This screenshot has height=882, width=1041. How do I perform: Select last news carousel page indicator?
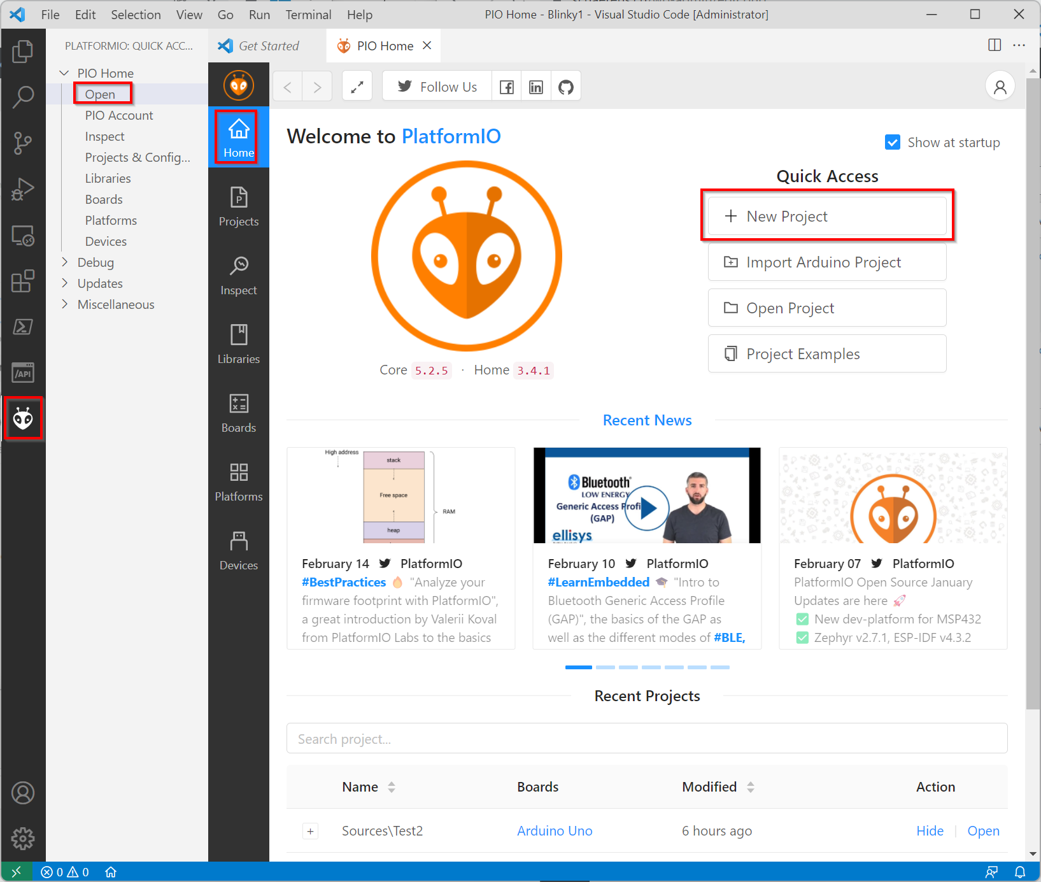coord(720,667)
